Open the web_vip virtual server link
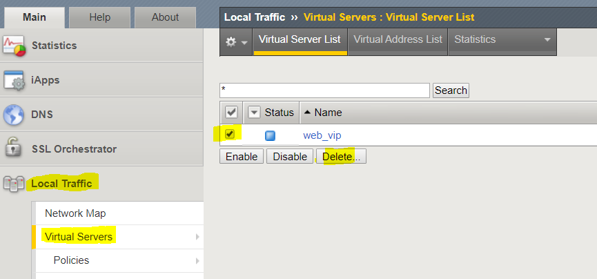Viewport: 597px width, 279px height. 322,135
